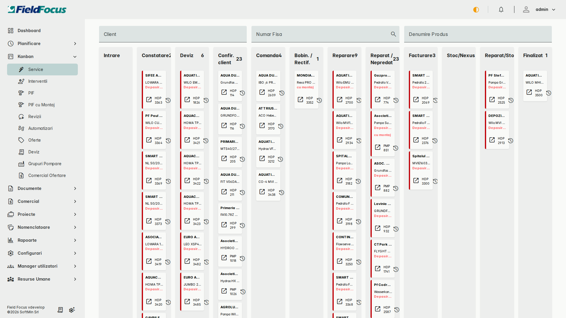566x318 pixels.
Task: Open external link on card HDP 3363
Action: coord(149,100)
